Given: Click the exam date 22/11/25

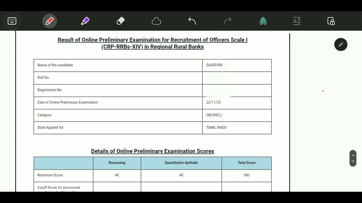Looking at the screenshot, I should pos(214,102).
